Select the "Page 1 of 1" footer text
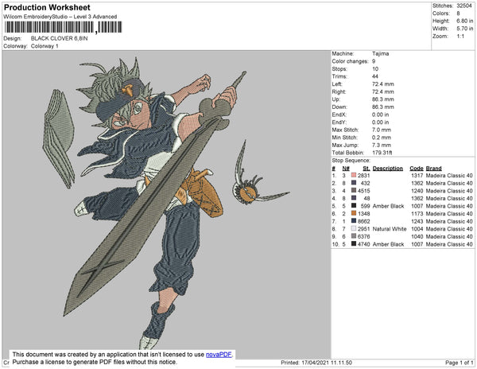Viewport: 477px width, 369px height. tap(460, 363)
